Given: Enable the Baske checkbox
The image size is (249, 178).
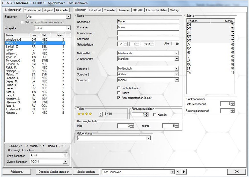Looking at the screenshot, I should [x=119, y=93].
